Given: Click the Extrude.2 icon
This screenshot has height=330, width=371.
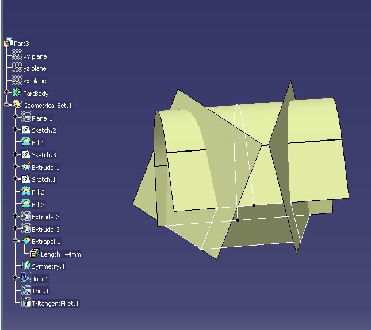Looking at the screenshot, I should pyautogui.click(x=26, y=216).
